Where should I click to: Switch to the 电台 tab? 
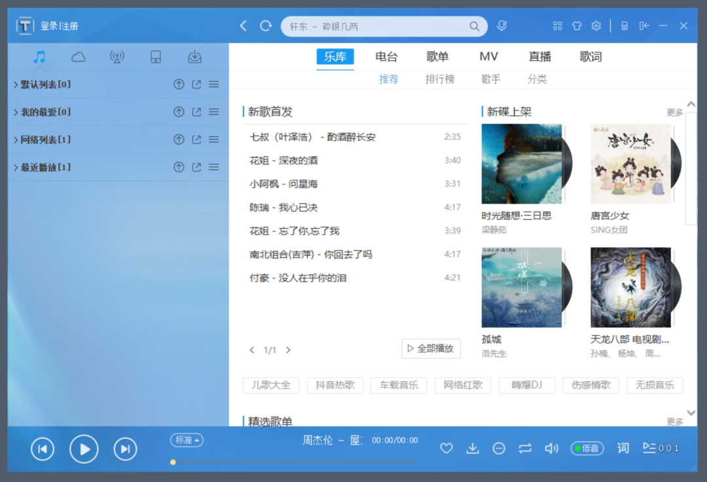coord(386,57)
